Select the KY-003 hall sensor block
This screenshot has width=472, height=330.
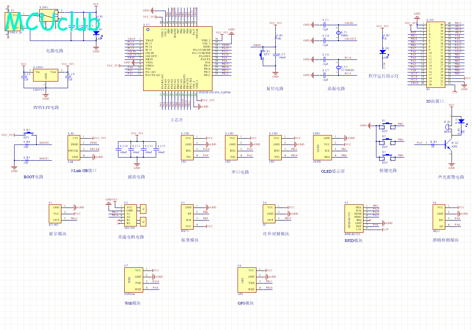point(55,214)
